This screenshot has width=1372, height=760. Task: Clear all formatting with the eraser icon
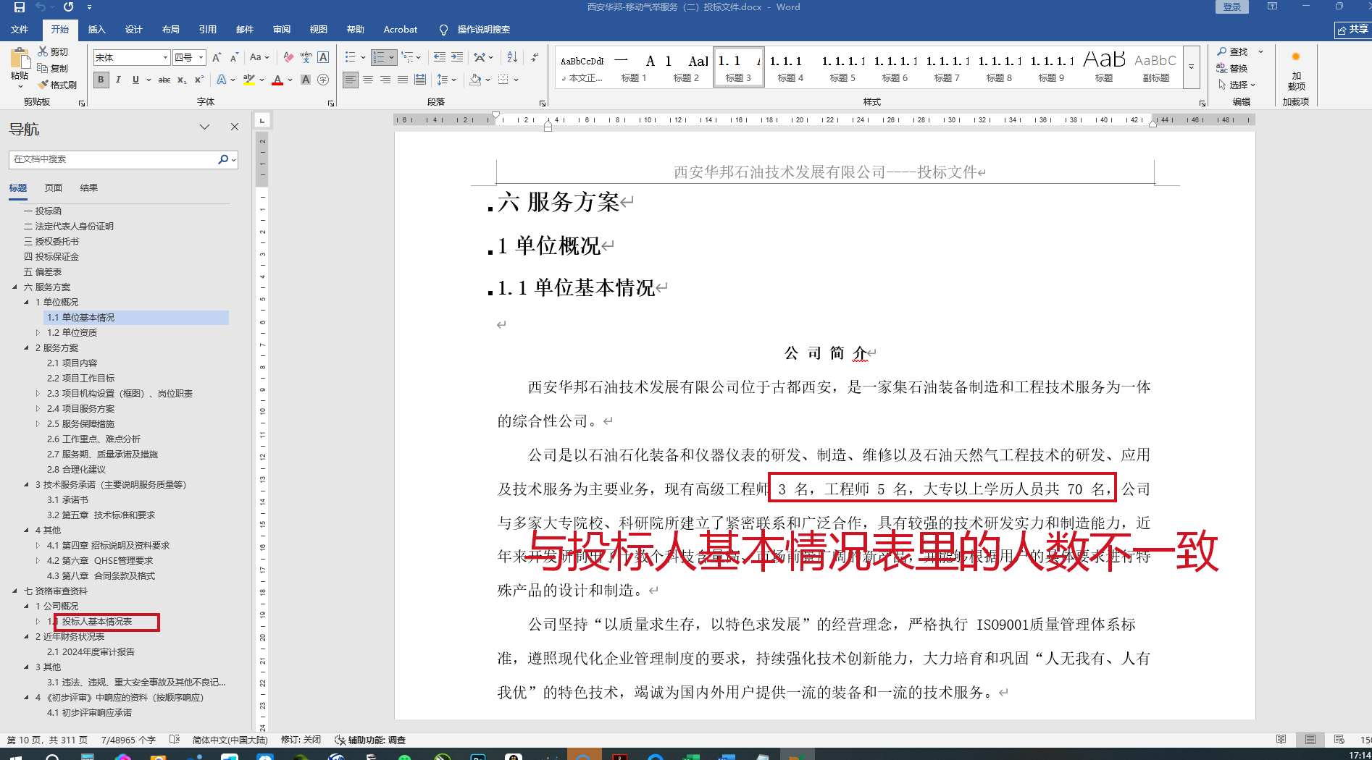pos(288,57)
